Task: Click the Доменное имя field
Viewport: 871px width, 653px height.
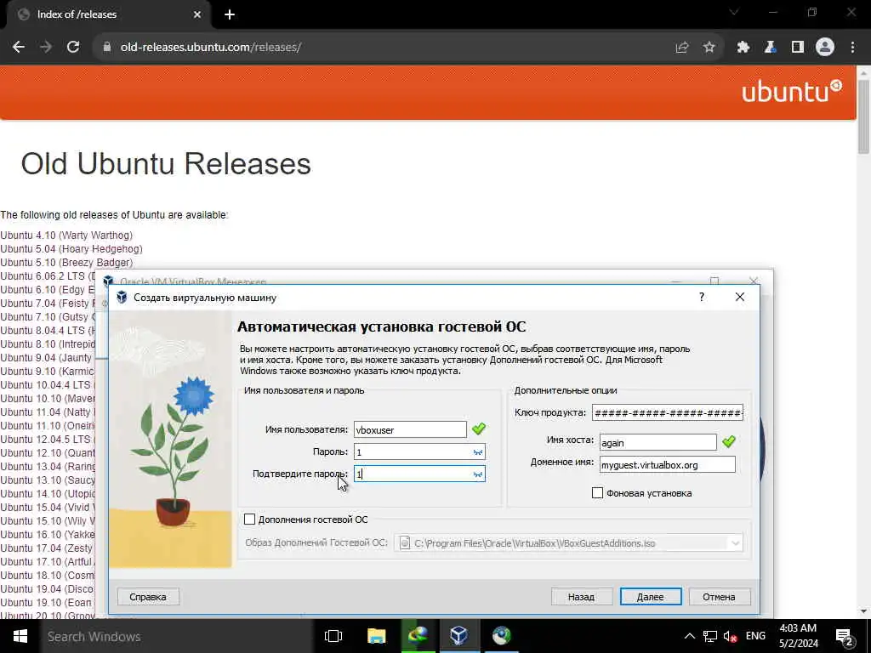Action: coord(667,465)
